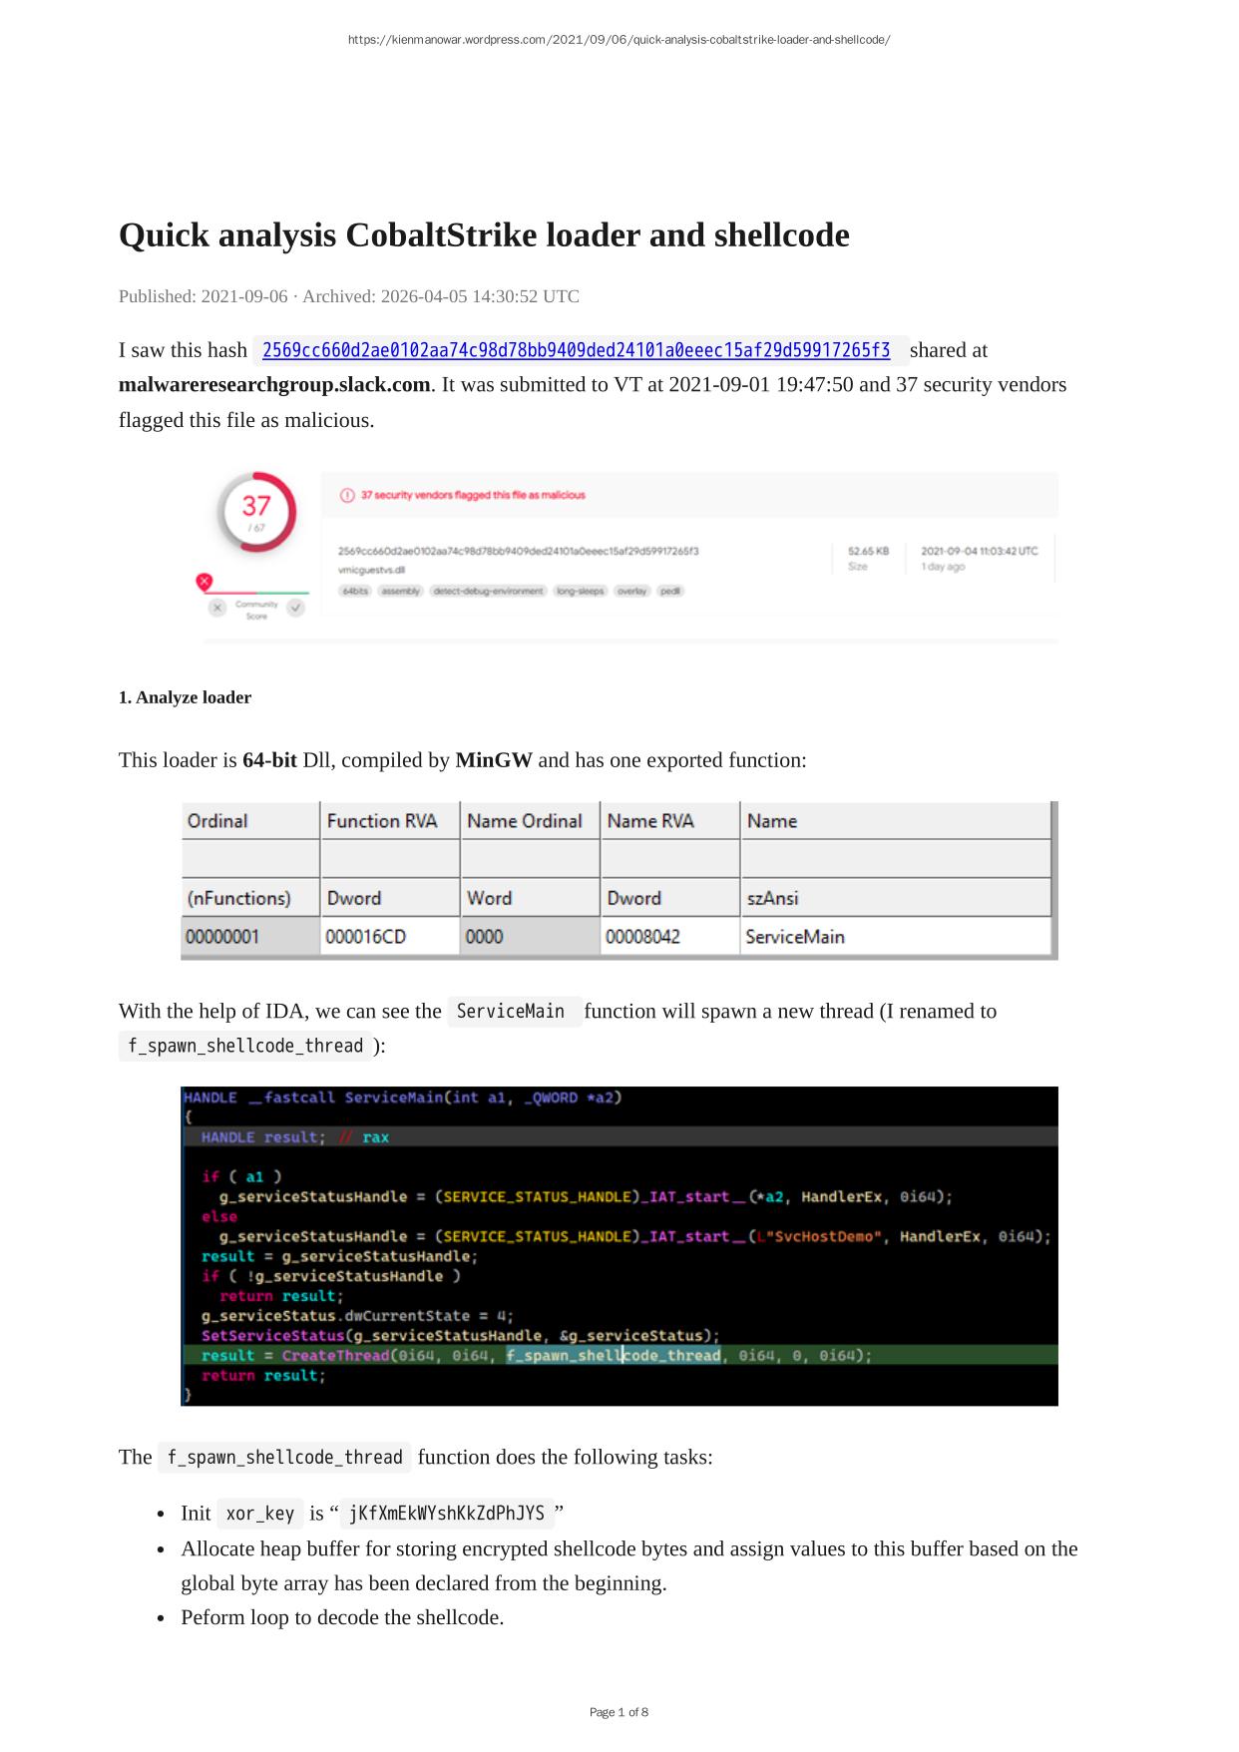Click the community score checkmark upvote icon
The width and height of the screenshot is (1239, 1752).
click(296, 608)
